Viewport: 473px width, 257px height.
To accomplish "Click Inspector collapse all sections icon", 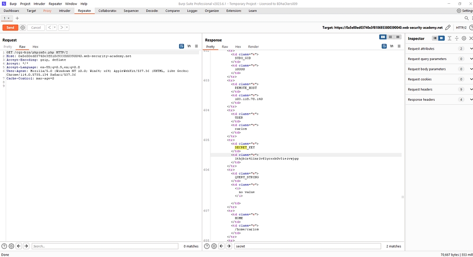I will [456, 38].
